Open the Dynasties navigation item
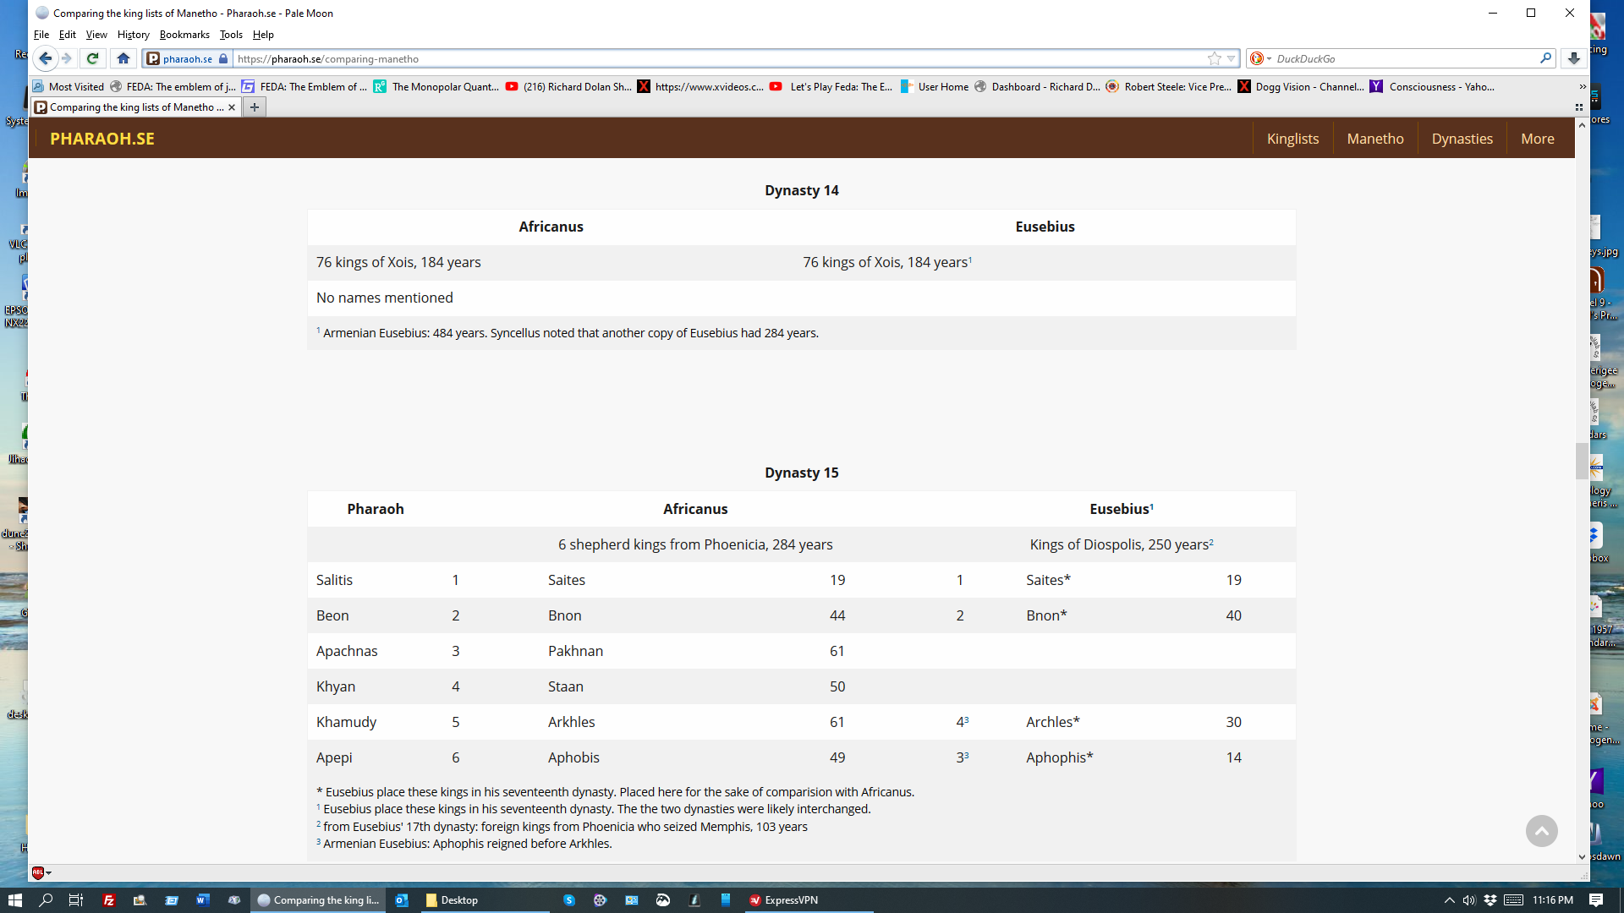This screenshot has height=913, width=1624. (x=1462, y=139)
